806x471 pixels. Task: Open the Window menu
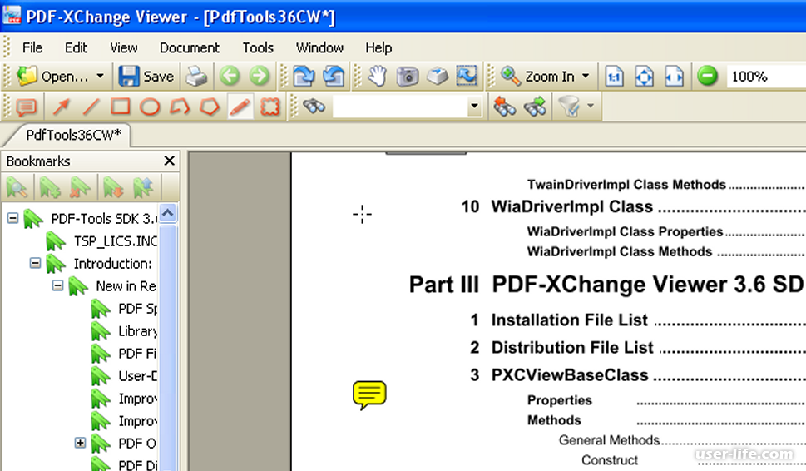[319, 47]
